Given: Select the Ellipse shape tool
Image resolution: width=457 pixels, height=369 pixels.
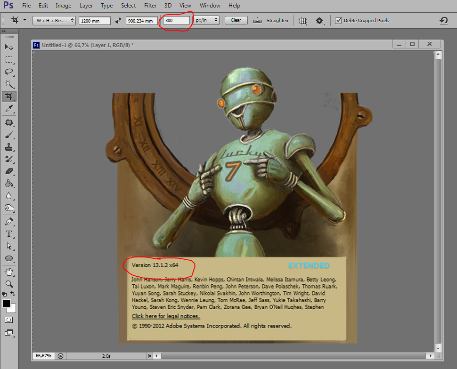Looking at the screenshot, I should pos(9,258).
